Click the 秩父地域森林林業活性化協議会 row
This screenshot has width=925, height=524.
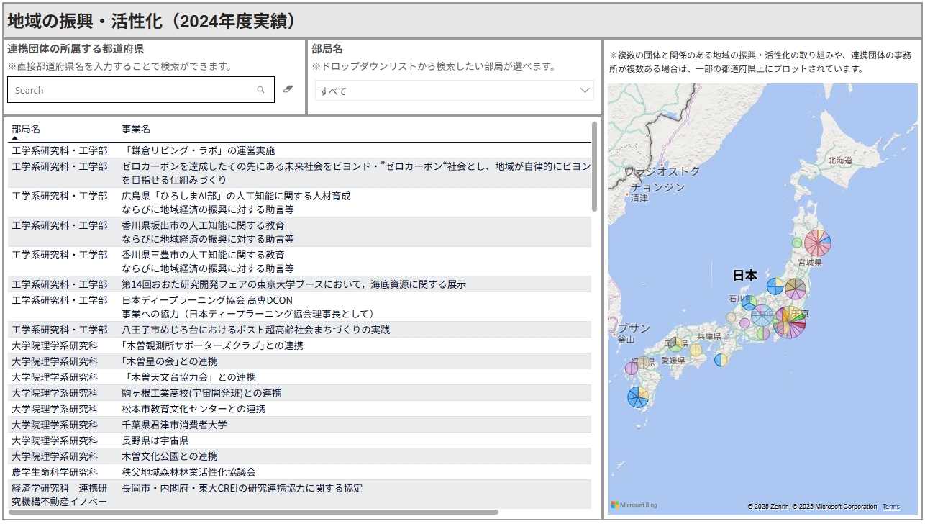tap(188, 472)
